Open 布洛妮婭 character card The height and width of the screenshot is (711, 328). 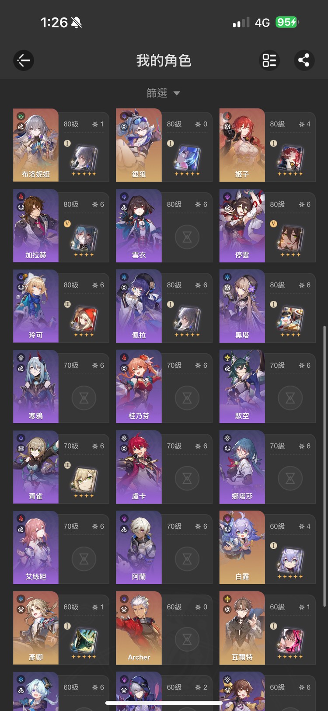(x=61, y=145)
